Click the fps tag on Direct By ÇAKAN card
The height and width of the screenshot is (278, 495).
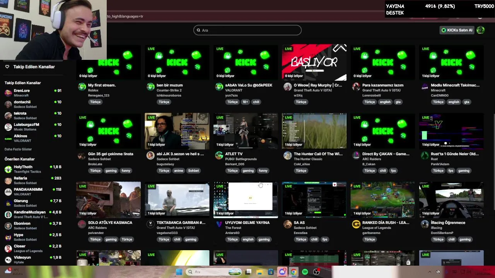pos(393,171)
